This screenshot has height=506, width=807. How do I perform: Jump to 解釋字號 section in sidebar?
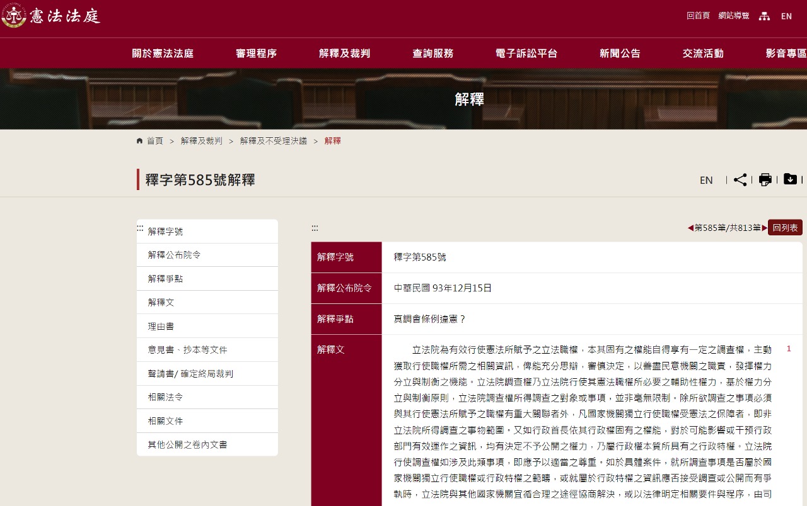[x=207, y=231]
